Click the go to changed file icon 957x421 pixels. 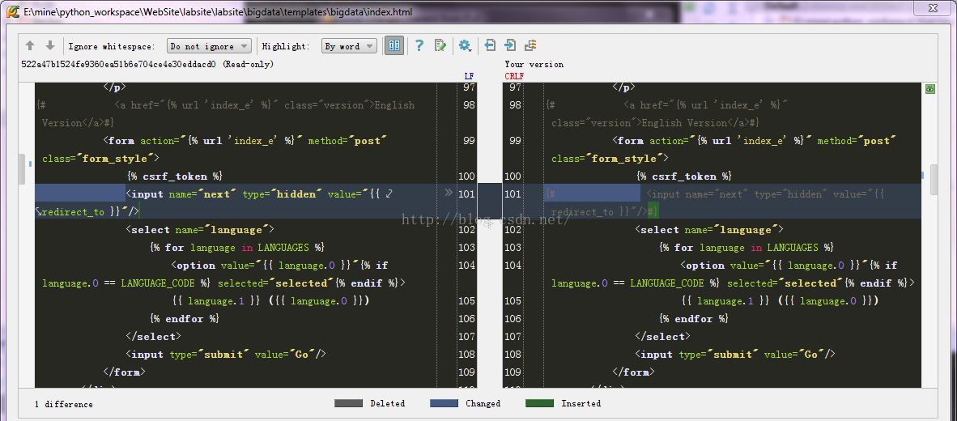click(530, 45)
